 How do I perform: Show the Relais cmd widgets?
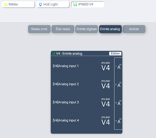click(x=39, y=29)
